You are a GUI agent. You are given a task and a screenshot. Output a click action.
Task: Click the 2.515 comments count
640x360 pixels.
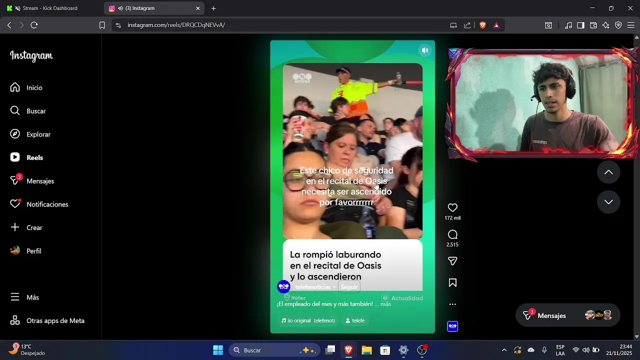tap(452, 244)
